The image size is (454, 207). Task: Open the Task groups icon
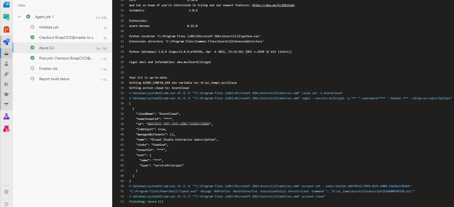tap(6, 94)
